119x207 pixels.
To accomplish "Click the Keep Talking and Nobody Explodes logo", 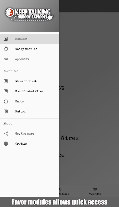I will 29,14.
